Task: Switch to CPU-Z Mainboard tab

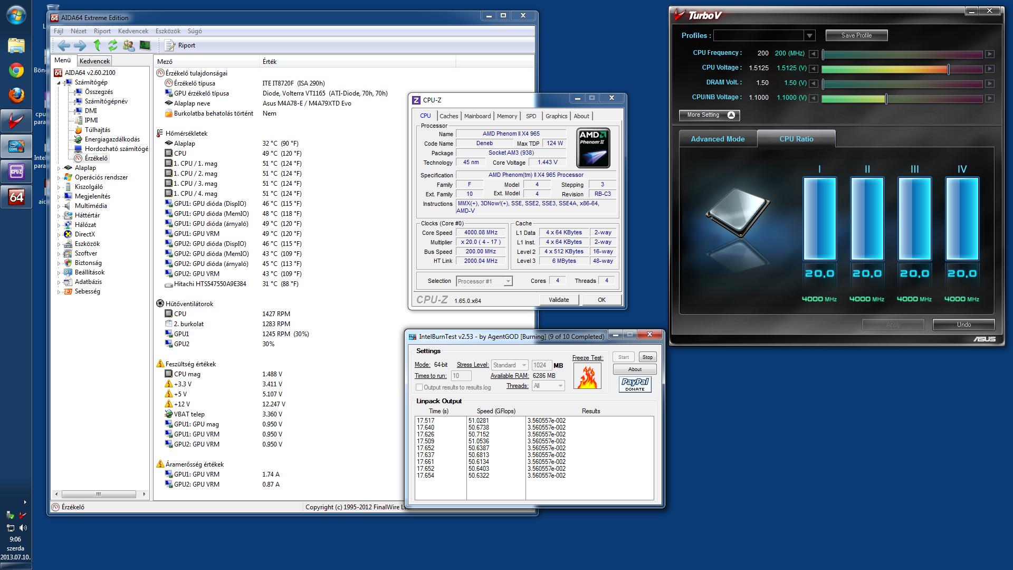Action: pyautogui.click(x=477, y=116)
